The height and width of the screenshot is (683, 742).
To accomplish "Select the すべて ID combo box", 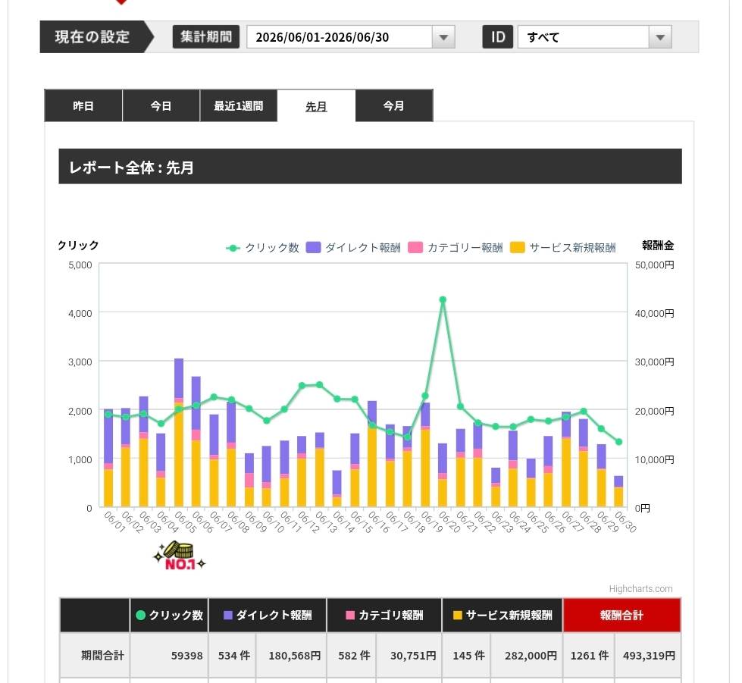I will (x=595, y=37).
